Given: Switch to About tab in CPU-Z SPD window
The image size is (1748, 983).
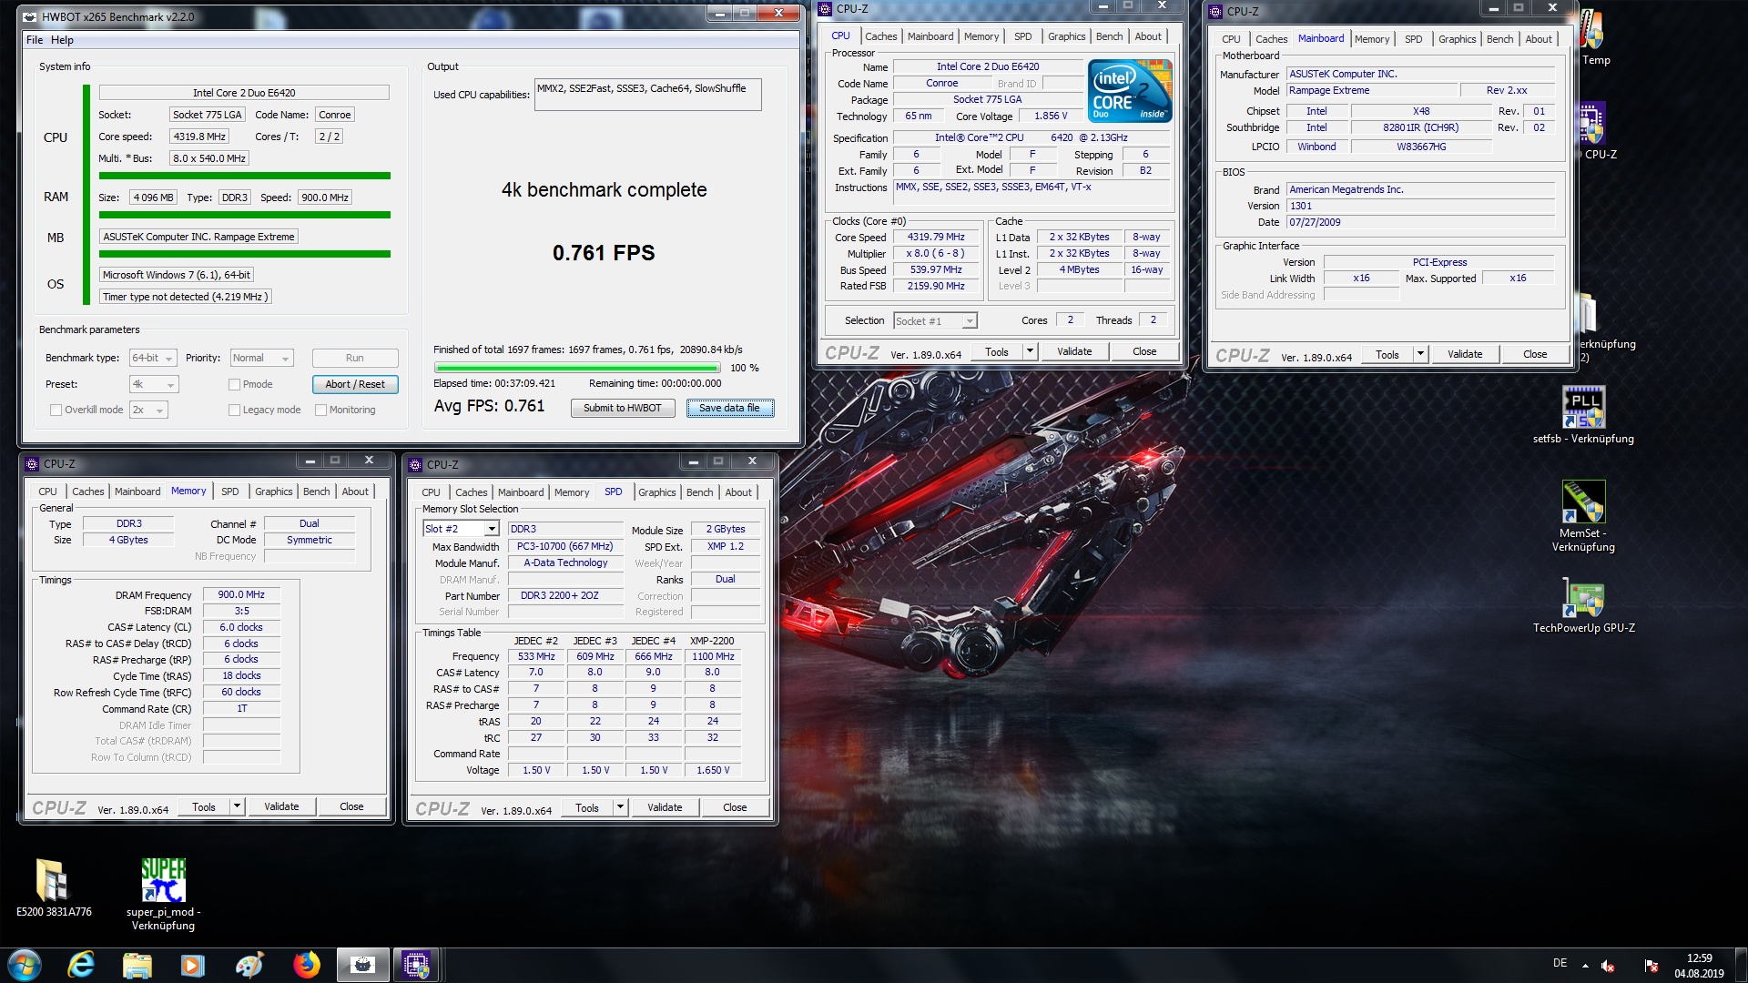Looking at the screenshot, I should tap(738, 492).
